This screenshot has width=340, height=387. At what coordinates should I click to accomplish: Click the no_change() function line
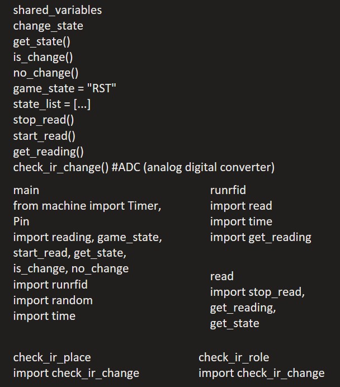coord(46,73)
